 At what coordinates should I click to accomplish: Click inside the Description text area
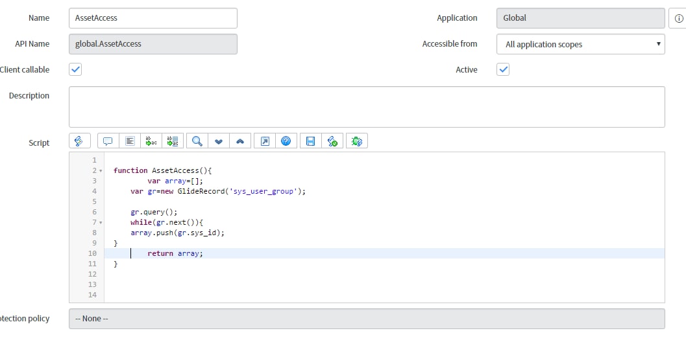367,107
